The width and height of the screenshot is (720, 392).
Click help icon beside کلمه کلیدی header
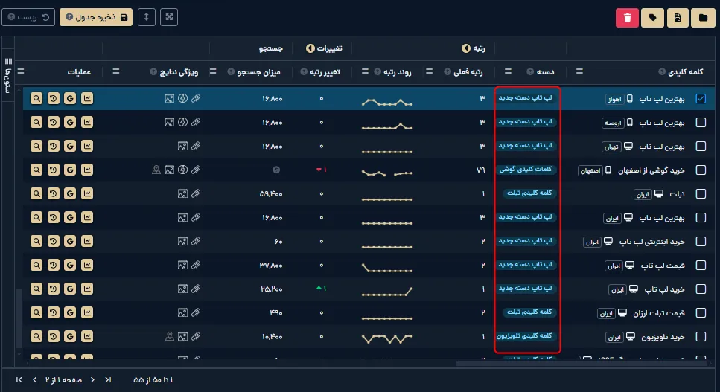(x=662, y=71)
